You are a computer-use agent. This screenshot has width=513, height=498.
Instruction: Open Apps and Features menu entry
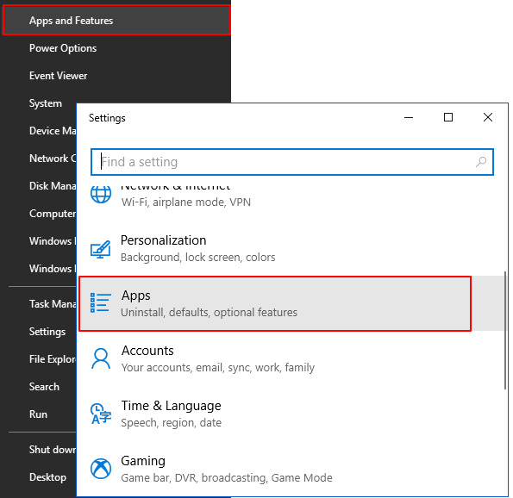click(x=116, y=21)
